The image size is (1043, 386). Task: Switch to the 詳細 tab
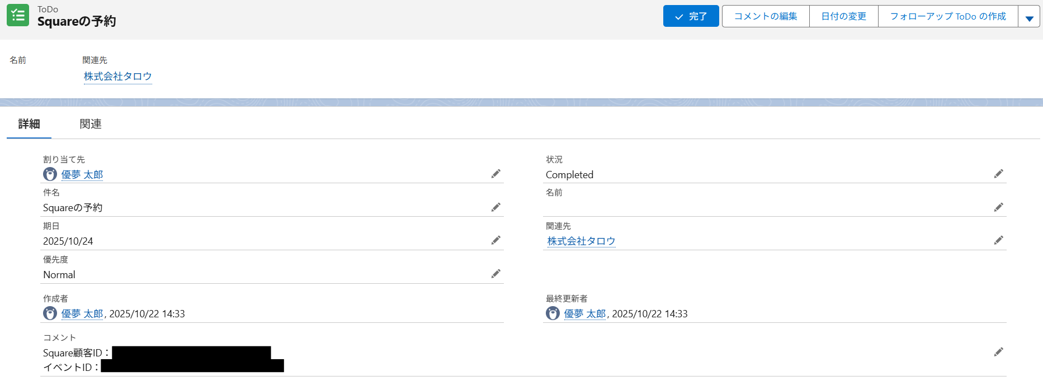(x=29, y=124)
